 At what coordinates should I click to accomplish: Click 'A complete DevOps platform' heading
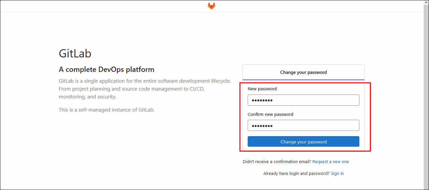pos(106,70)
